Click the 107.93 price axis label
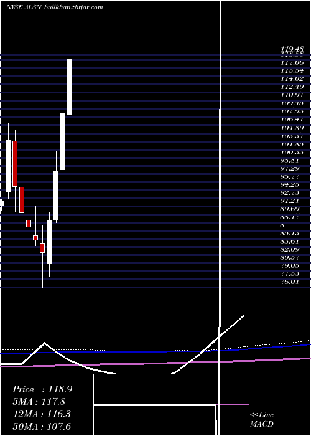Screen dimensions: 311x436 pos(292,111)
